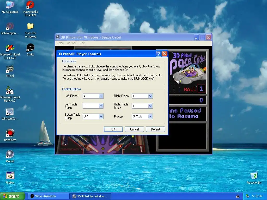The image size is (267, 200).
Task: Expand the Left Flipper key dropdown
Action: point(101,96)
